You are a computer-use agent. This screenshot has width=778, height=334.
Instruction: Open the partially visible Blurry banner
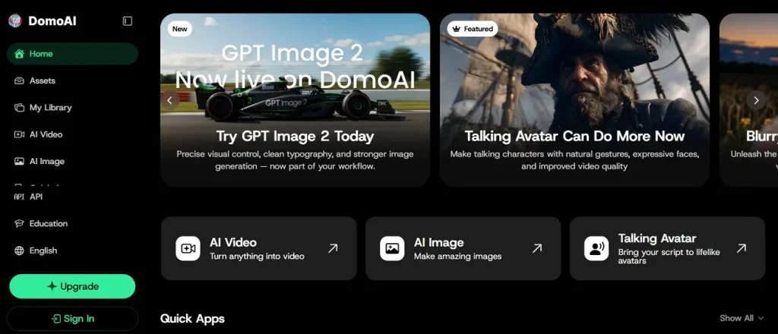[748, 99]
